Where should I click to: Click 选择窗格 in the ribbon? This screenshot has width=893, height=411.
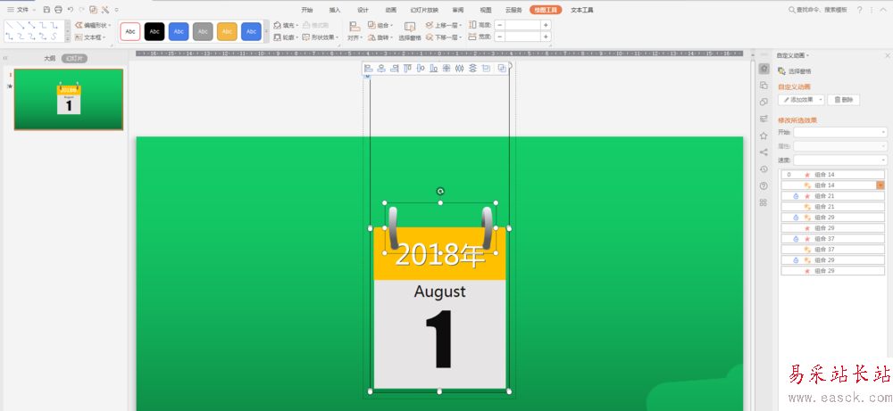click(410, 31)
